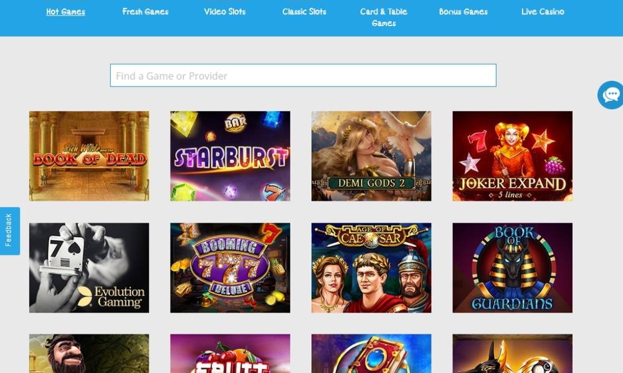Select the Video Slots tab
This screenshot has width=623, height=373.
click(x=225, y=12)
